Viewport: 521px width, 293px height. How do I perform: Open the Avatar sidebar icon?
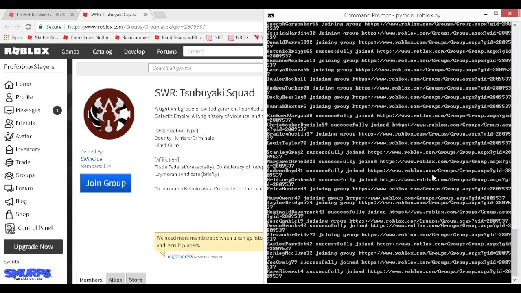(9, 136)
